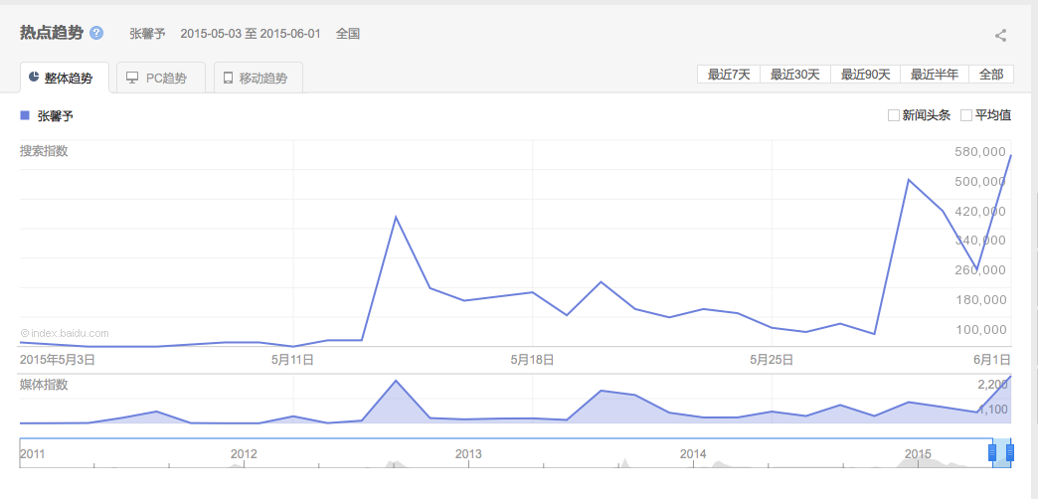Click the right timeline range slider handle

1010,453
